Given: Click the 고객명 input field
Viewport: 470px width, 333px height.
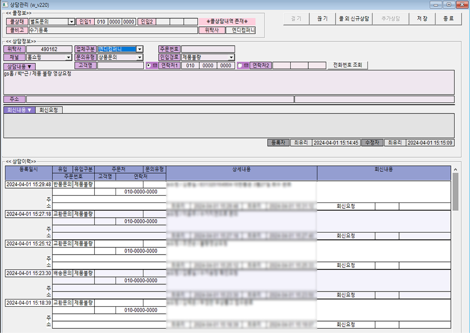Looking at the screenshot, I should (120, 65).
